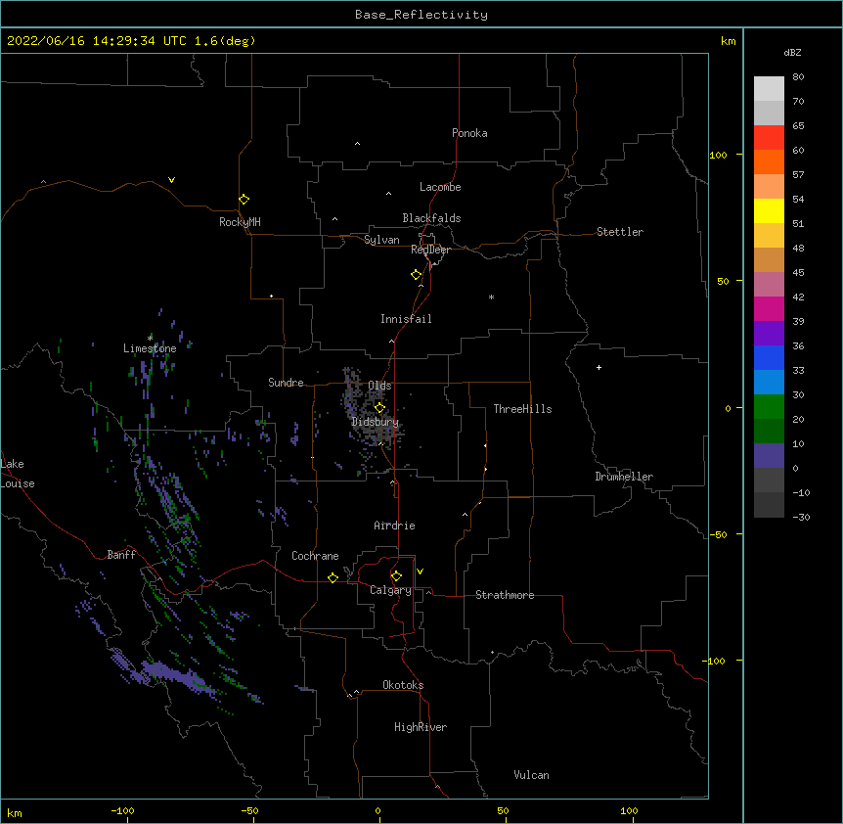
Task: Click the Didsbury town label
Action: (376, 422)
